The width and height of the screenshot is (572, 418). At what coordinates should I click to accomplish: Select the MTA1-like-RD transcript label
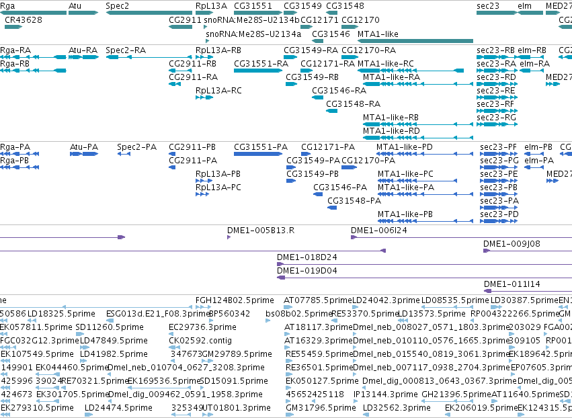(x=391, y=131)
